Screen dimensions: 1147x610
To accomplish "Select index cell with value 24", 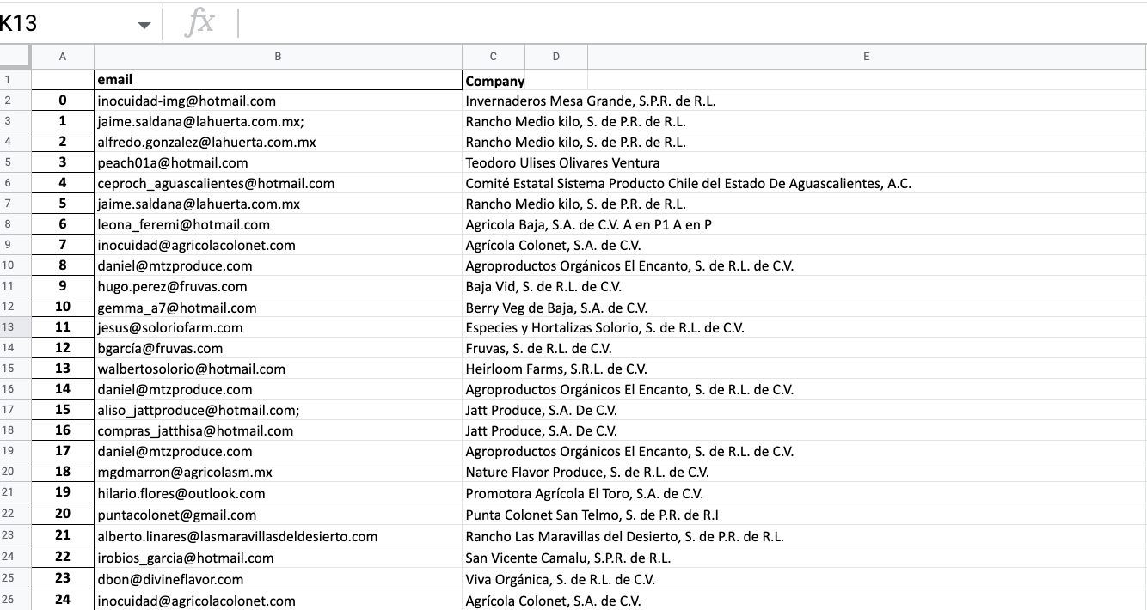I will click(x=63, y=599).
